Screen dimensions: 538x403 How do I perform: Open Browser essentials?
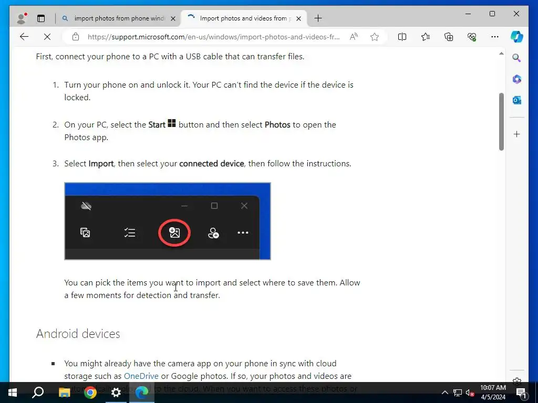click(x=472, y=37)
